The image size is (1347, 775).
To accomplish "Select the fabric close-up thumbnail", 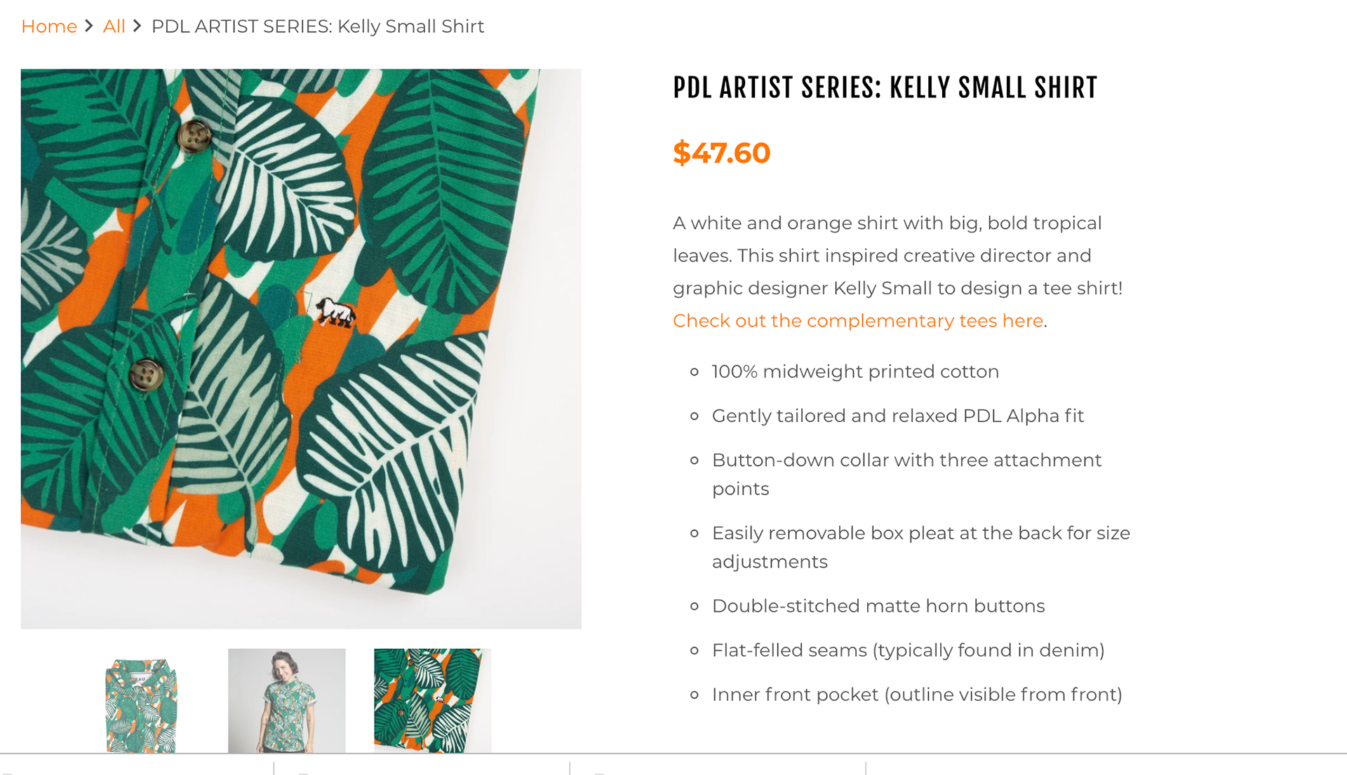I will pyautogui.click(x=433, y=701).
